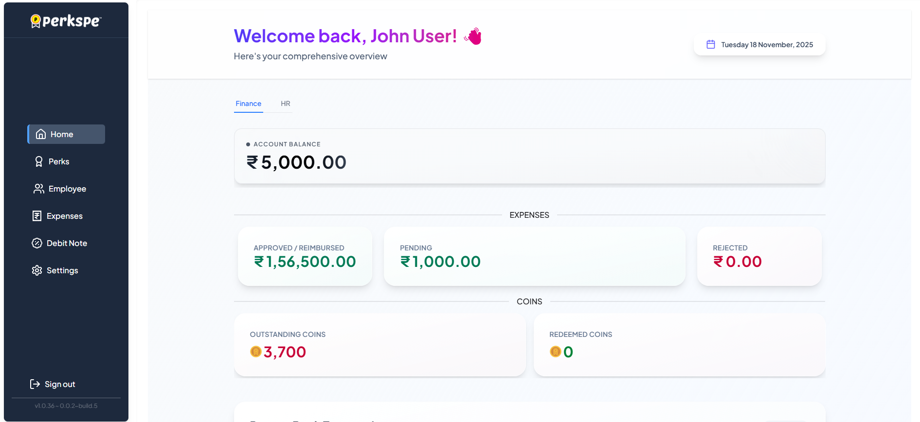
Task: Click the calendar icon beside the date
Action: (711, 45)
